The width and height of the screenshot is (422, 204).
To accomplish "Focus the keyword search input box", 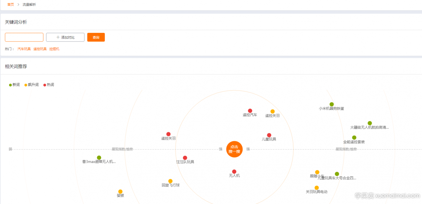I will [24, 37].
